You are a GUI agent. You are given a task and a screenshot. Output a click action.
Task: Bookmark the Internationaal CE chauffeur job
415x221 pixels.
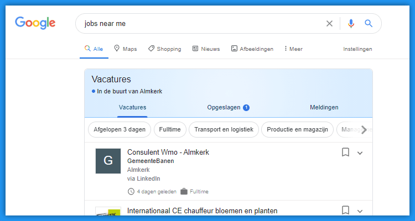(x=345, y=210)
